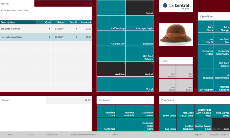230x138 pixels.
Task: Click Manager Login
Action: (x=140, y=23)
